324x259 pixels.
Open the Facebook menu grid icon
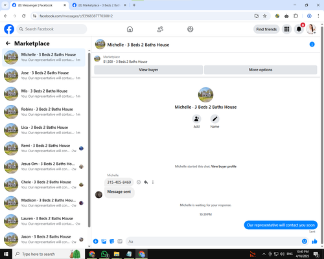tap(286, 29)
